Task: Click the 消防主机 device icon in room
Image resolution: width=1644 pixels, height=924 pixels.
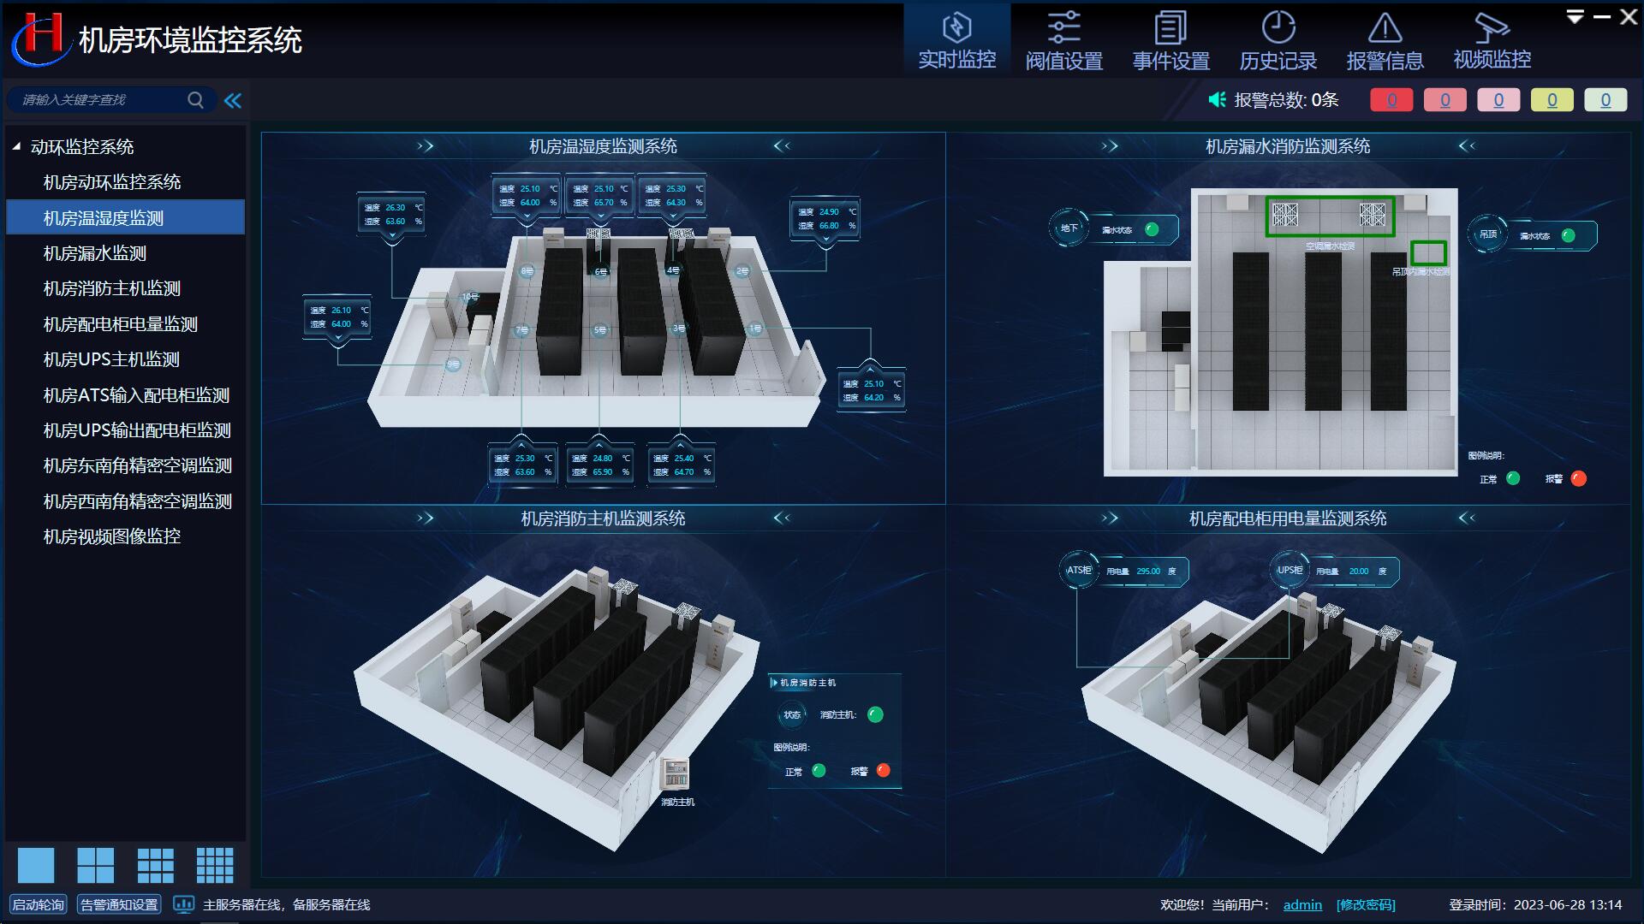Action: tap(676, 774)
